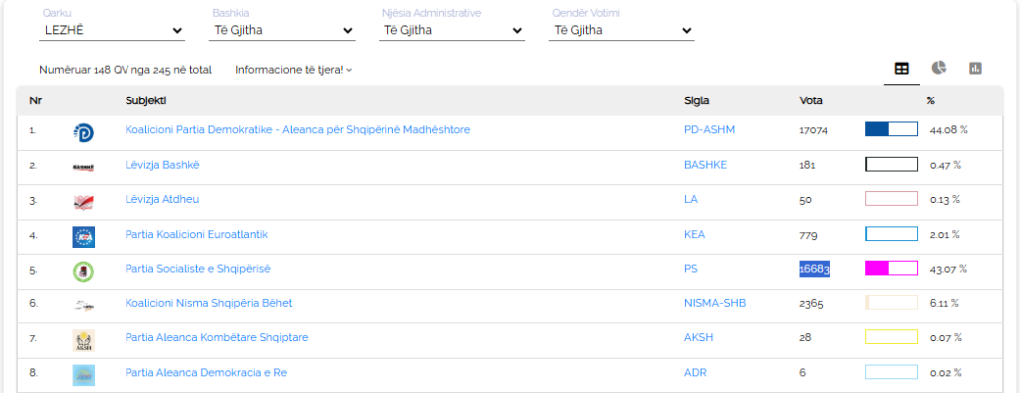This screenshot has height=393, width=1020.
Task: Open the Qendër Votimi dropdown
Action: click(x=622, y=30)
